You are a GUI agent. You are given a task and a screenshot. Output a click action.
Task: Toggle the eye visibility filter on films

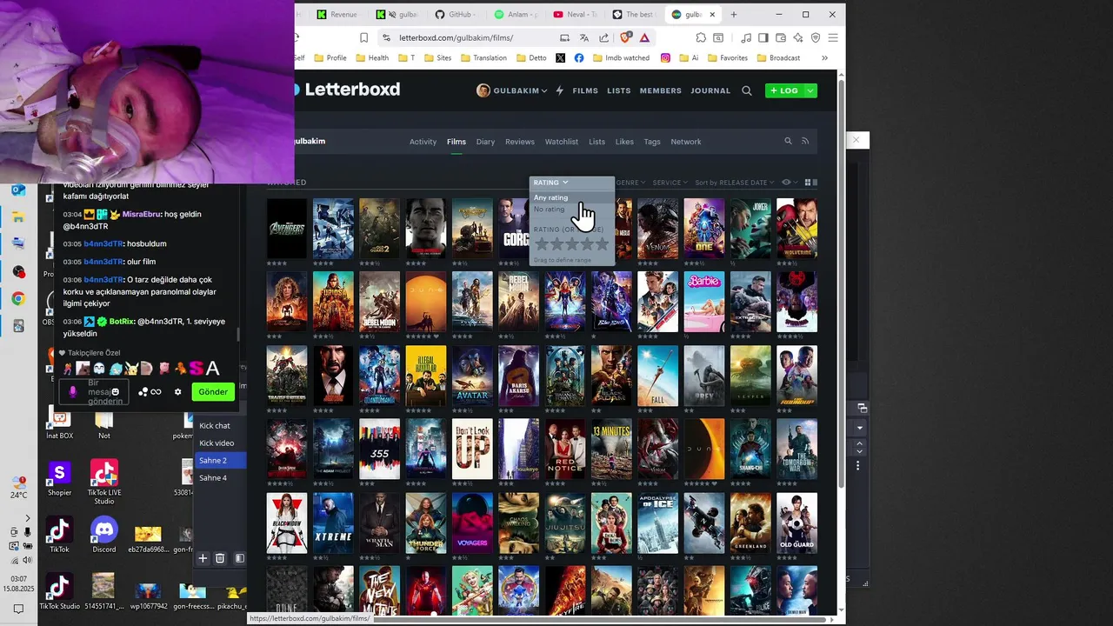point(788,183)
